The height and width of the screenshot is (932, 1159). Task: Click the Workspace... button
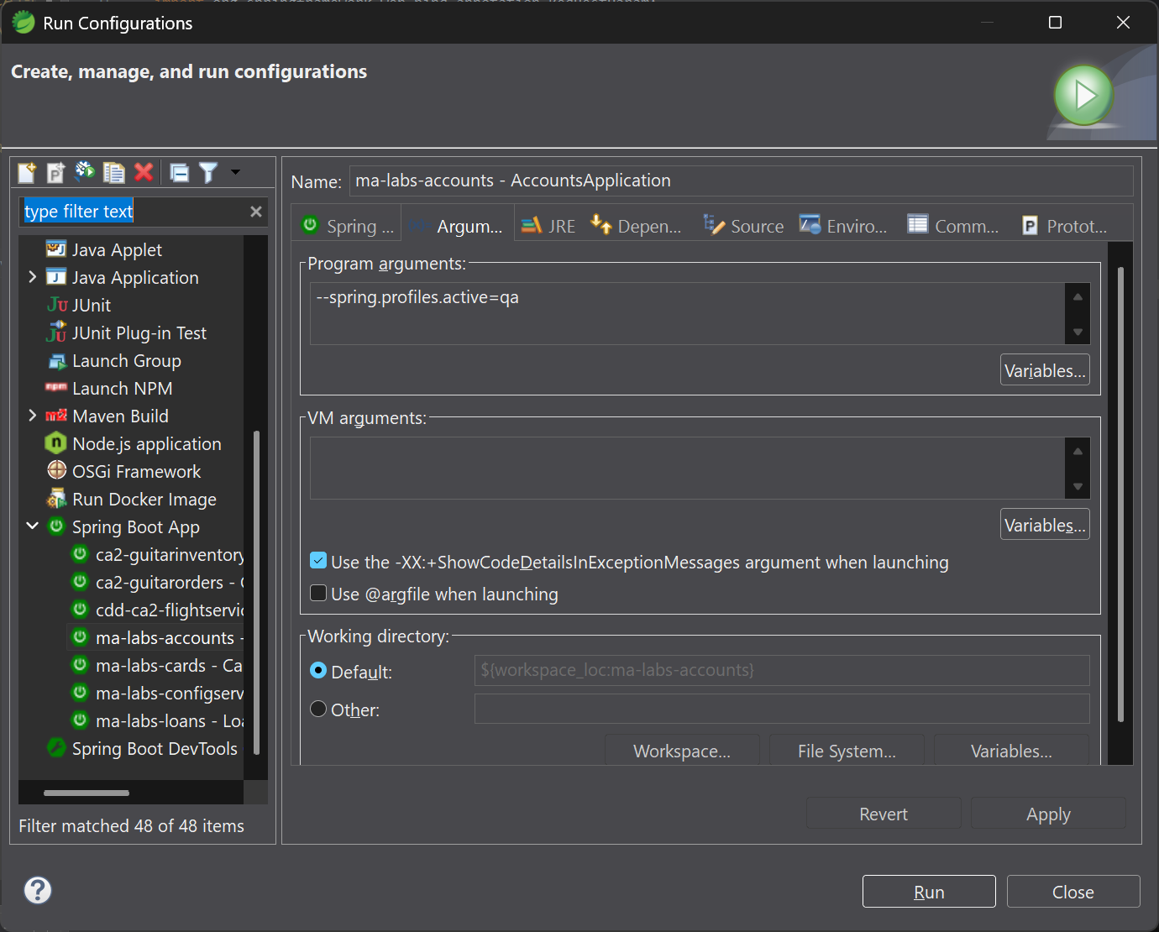coord(682,751)
